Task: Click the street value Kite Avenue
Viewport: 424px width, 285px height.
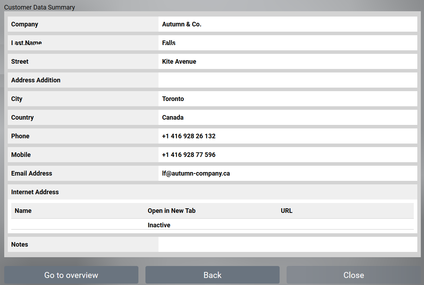Action: (179, 62)
